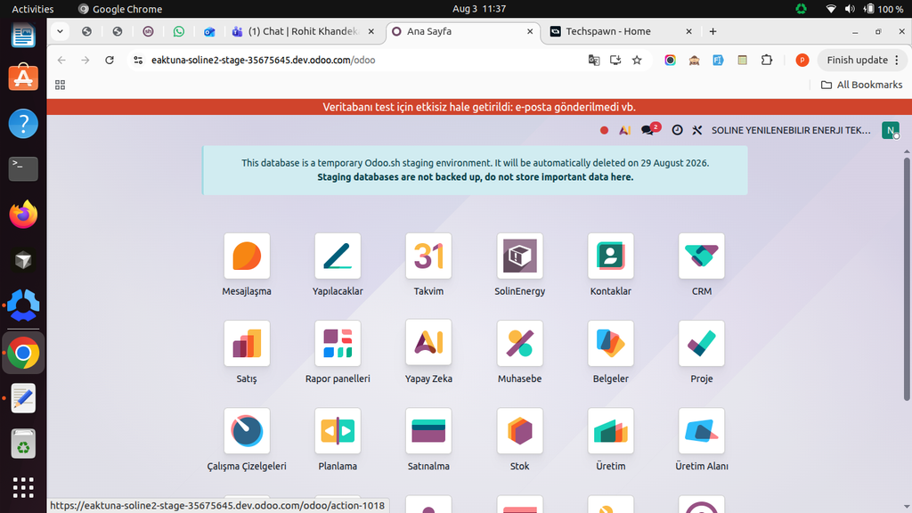Viewport: 912px width, 513px height.
Task: Open conversations with 2 unread messages
Action: [649, 129]
